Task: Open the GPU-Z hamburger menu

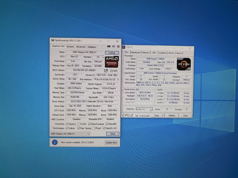Action: 118,47
